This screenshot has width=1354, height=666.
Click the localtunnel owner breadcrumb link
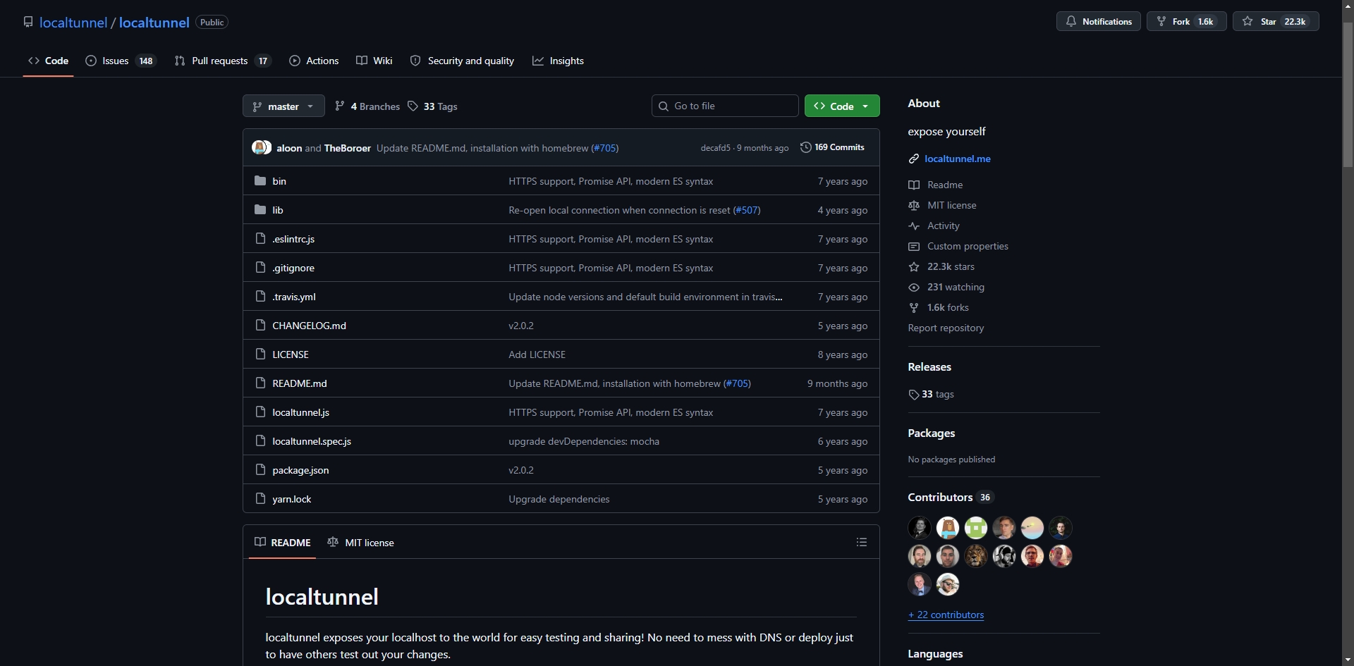(73, 22)
